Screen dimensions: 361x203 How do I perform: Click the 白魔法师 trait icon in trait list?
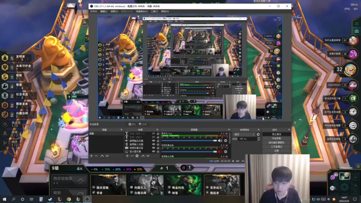click(5, 115)
